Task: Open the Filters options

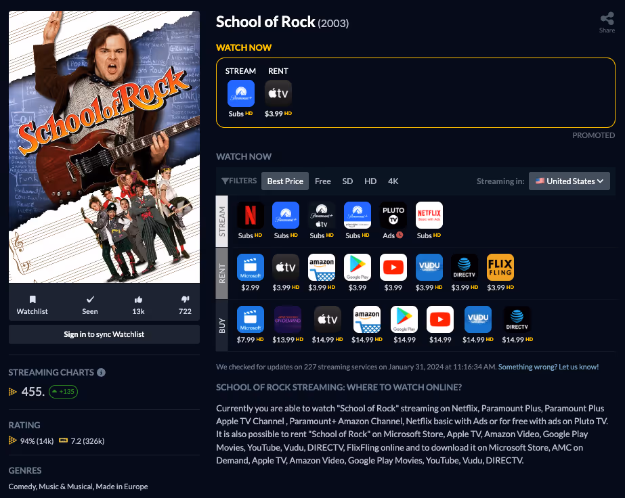Action: click(239, 181)
